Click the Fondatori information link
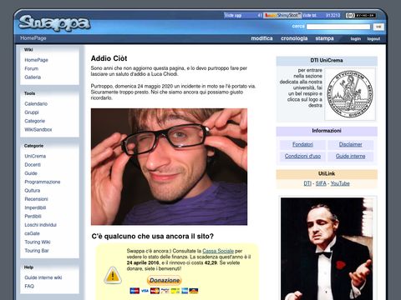Viewport: 401px width, 300px height. pyautogui.click(x=302, y=144)
